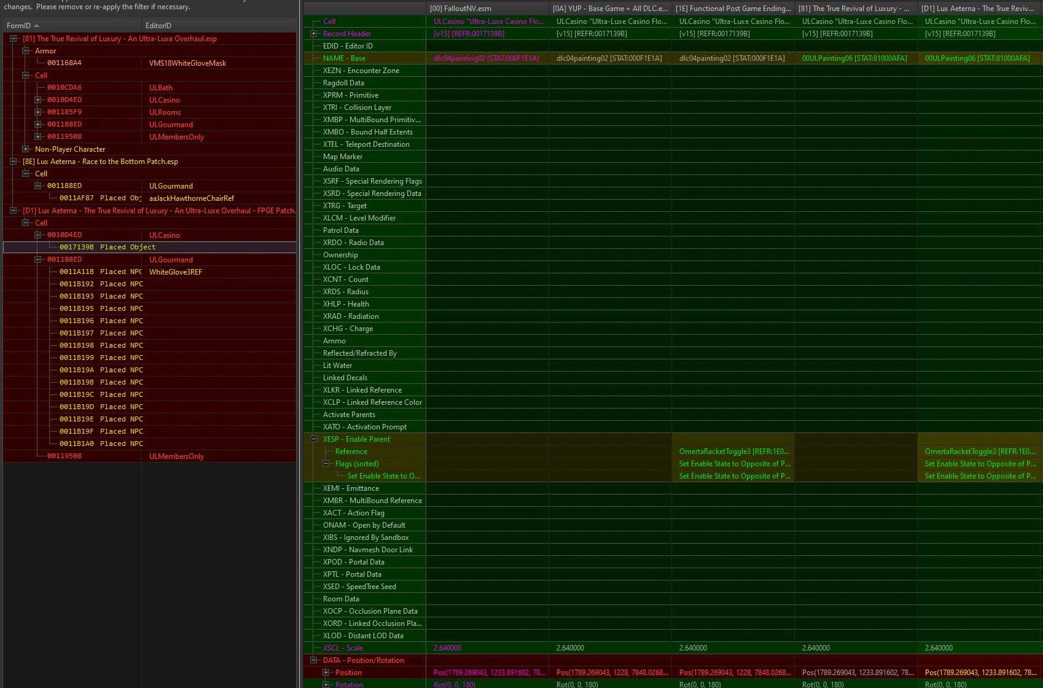This screenshot has width=1043, height=688.
Task: Click OmertaRacketToggle3 reference in [1E] column
Action: (734, 451)
